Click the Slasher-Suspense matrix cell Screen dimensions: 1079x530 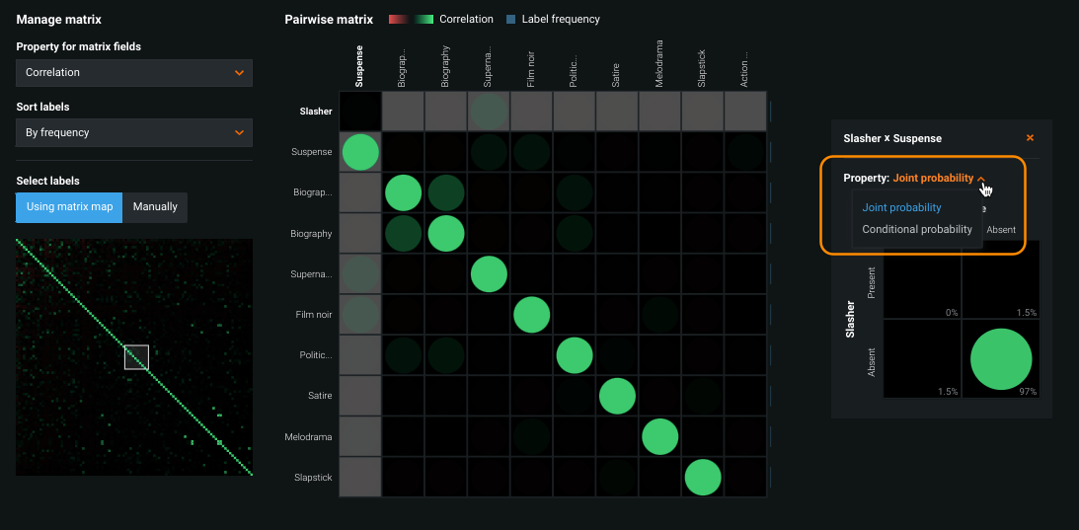pyautogui.click(x=360, y=112)
